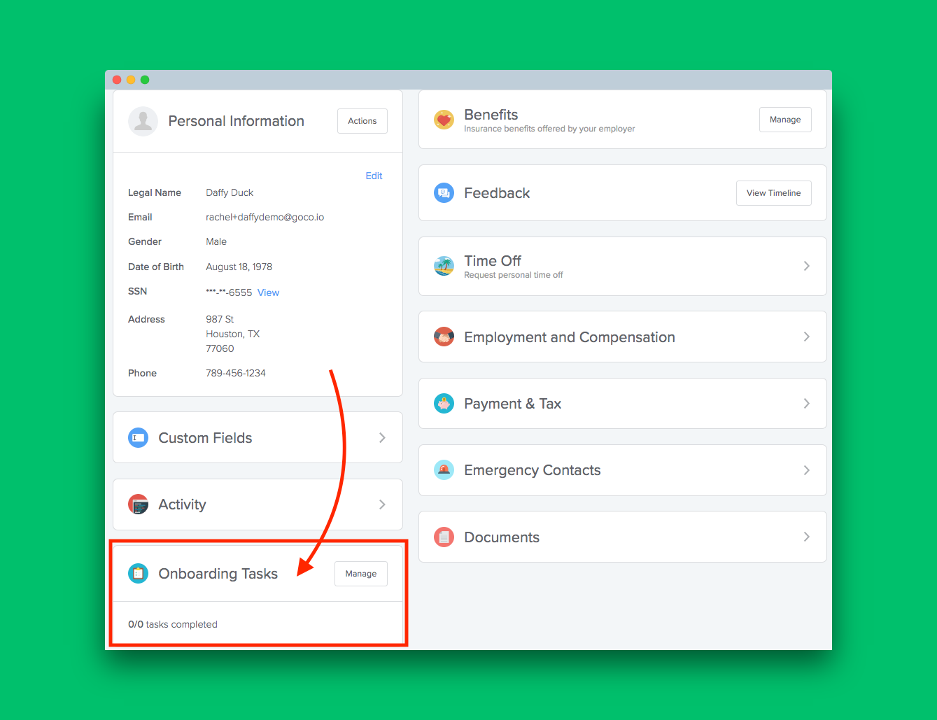The height and width of the screenshot is (720, 937).
Task: Click the Benefits heart icon
Action: click(444, 120)
